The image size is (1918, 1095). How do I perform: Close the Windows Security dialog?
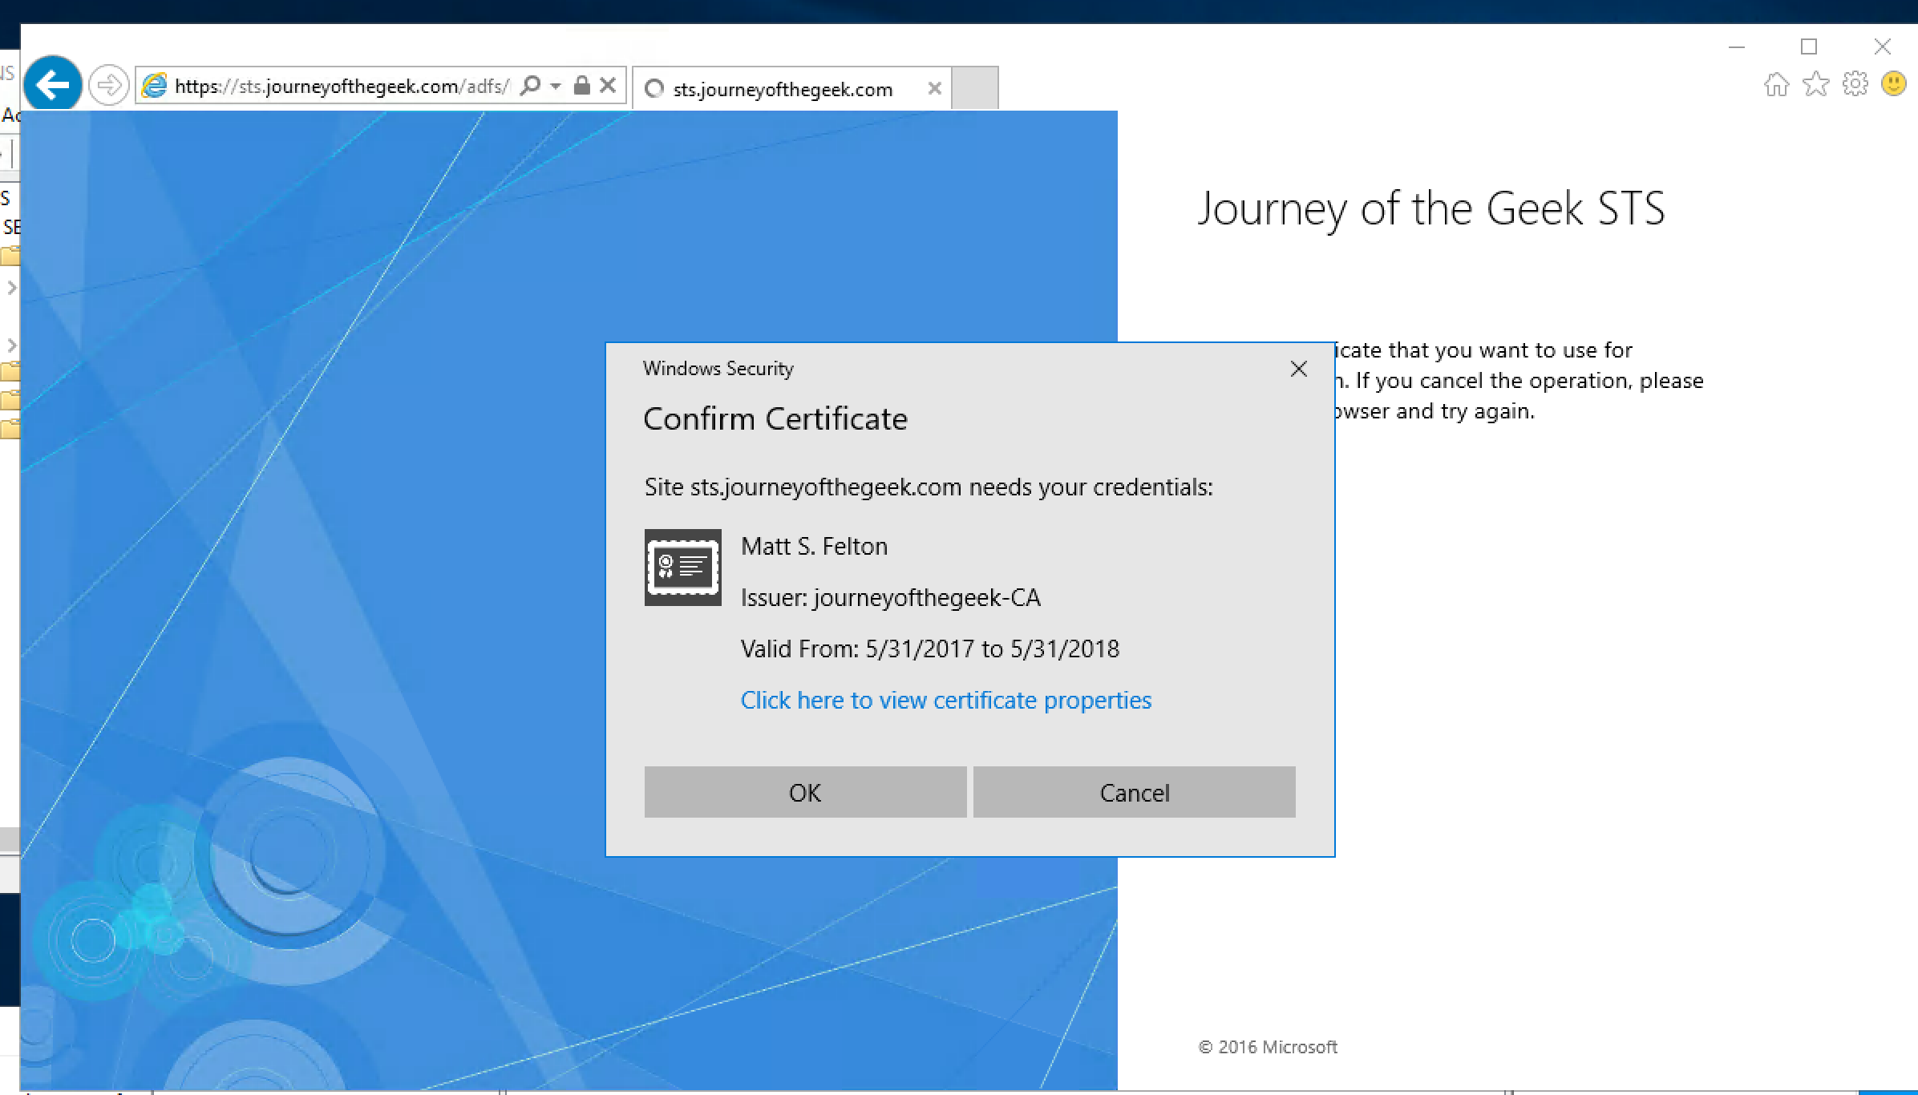[x=1298, y=369]
